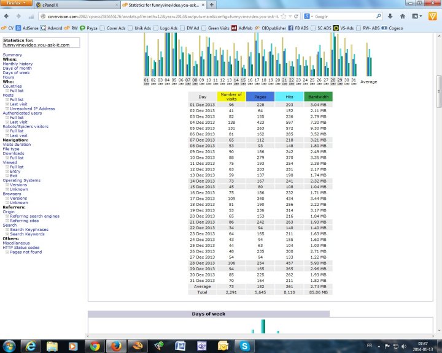Open the Firefox menu button
This screenshot has width=442, height=353.
[x=15, y=4]
